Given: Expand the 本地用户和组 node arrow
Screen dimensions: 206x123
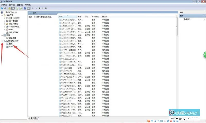Looking at the screenshot, I should (5, 27).
